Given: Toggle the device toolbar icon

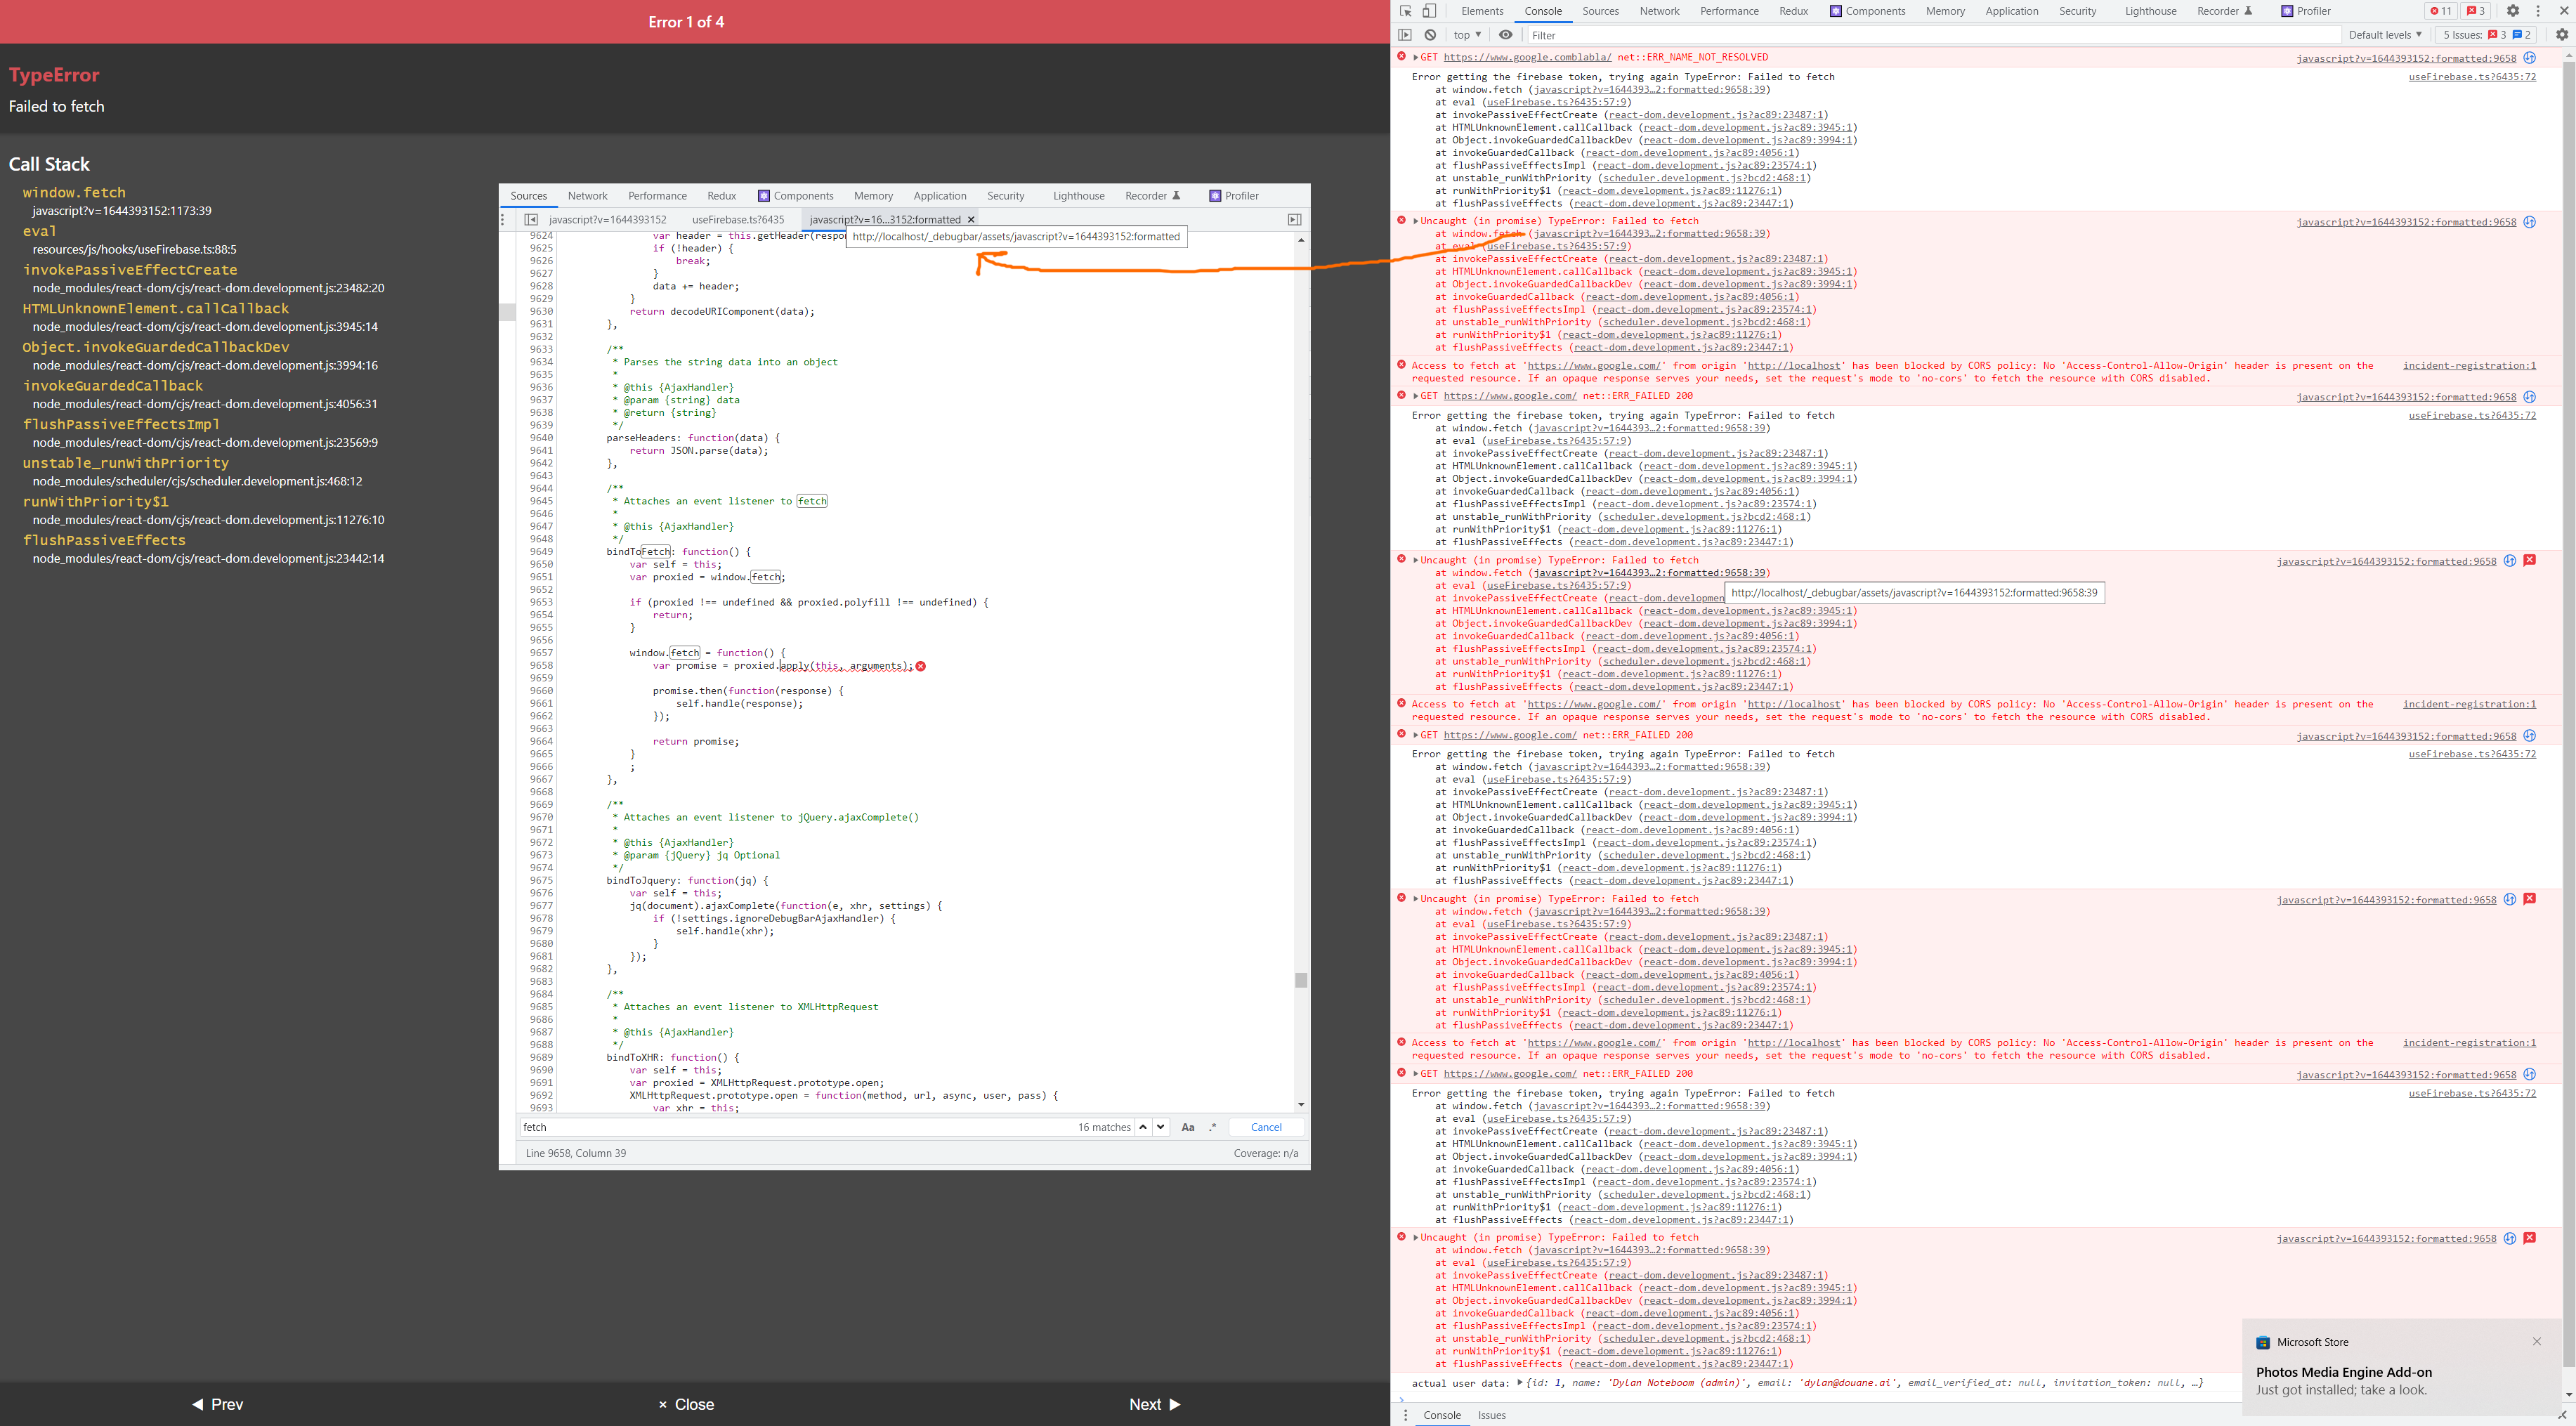Looking at the screenshot, I should tap(1428, 10).
